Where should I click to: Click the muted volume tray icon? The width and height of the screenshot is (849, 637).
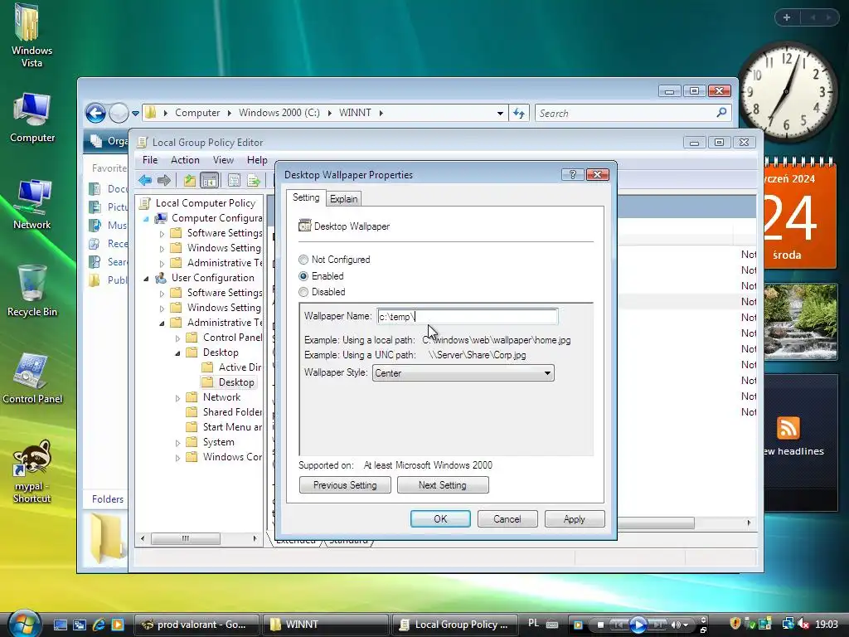coord(803,625)
